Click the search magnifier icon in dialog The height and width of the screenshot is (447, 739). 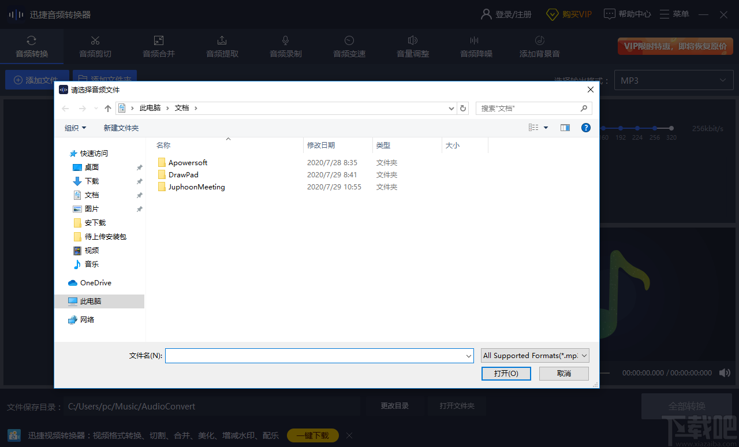pyautogui.click(x=584, y=108)
